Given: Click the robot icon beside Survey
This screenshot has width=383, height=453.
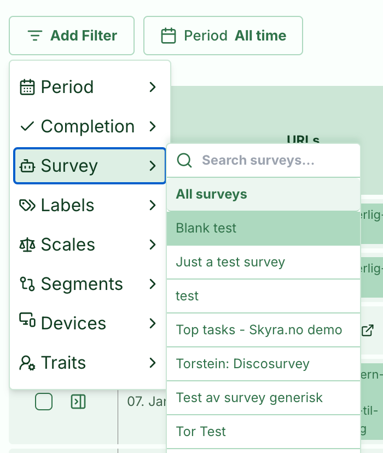Looking at the screenshot, I should point(27,166).
